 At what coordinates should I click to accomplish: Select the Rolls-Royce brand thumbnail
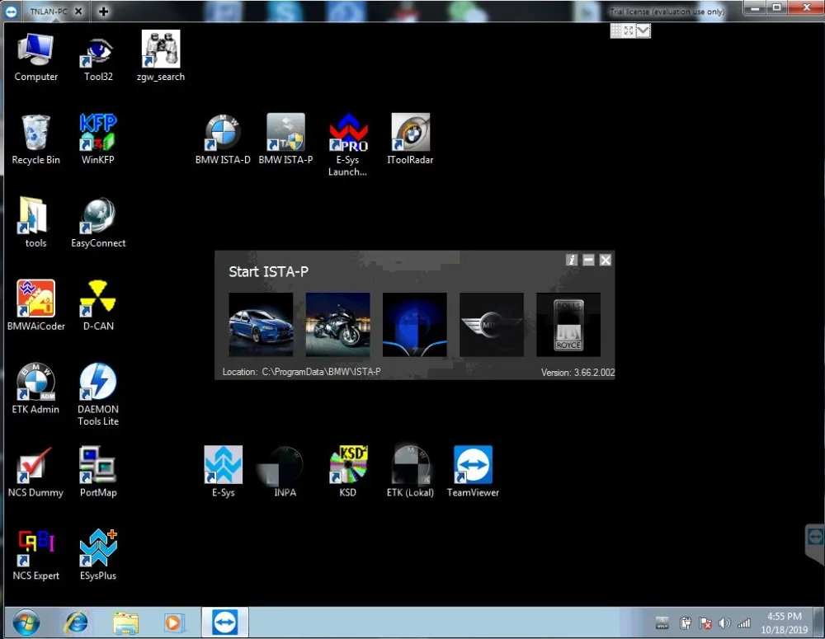coord(568,325)
